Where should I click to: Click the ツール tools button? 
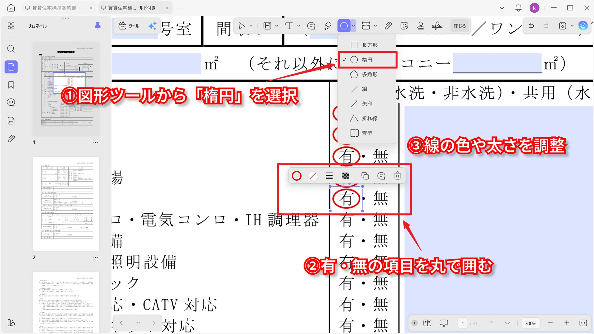pyautogui.click(x=129, y=26)
